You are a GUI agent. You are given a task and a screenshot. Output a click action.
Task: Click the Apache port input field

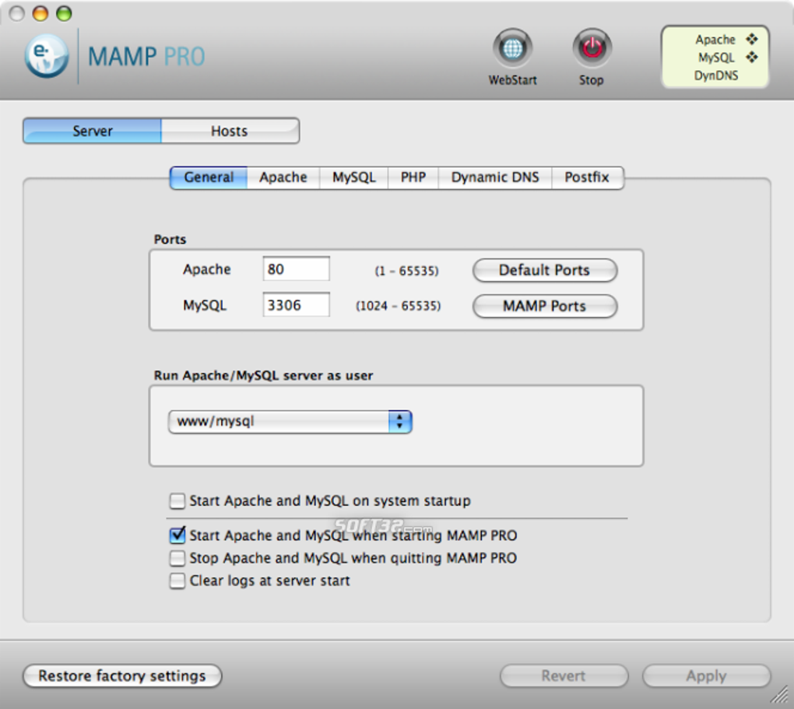click(297, 269)
